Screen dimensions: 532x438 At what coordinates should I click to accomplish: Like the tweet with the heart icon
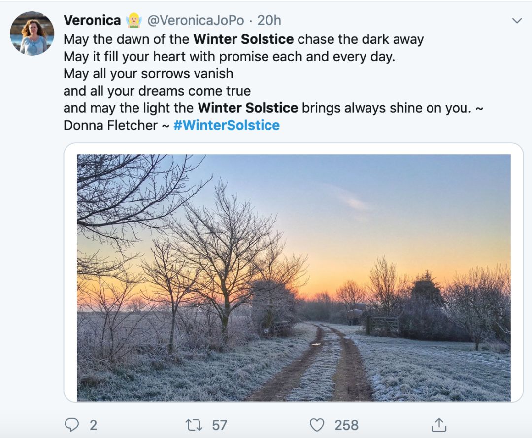coord(317,425)
